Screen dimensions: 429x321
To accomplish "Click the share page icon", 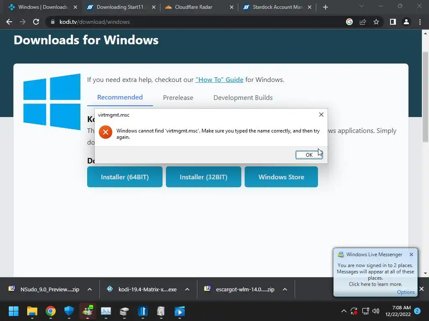I will coord(363,22).
